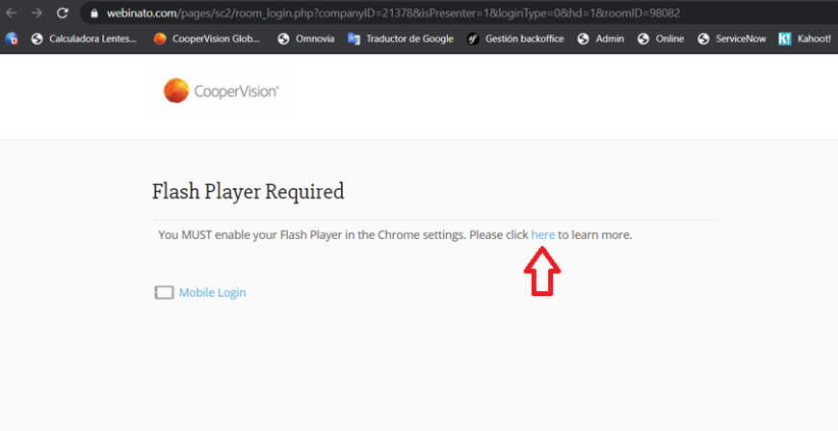Open the ServiceNow bookmark
Viewport: 838px width, 431px height.
click(732, 39)
